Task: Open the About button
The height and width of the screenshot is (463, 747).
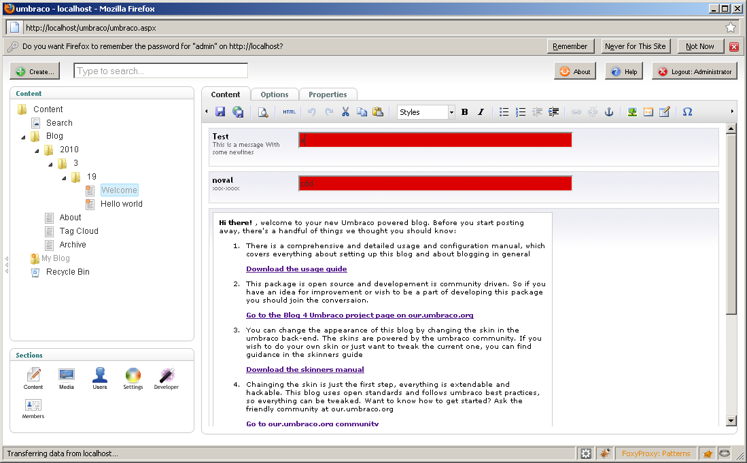Action: [575, 71]
